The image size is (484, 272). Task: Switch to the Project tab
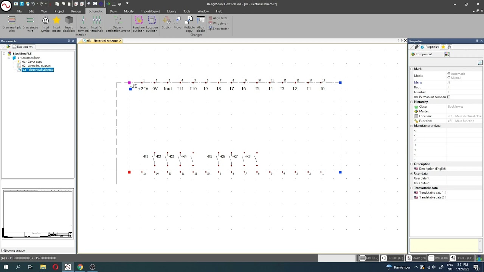click(x=59, y=11)
